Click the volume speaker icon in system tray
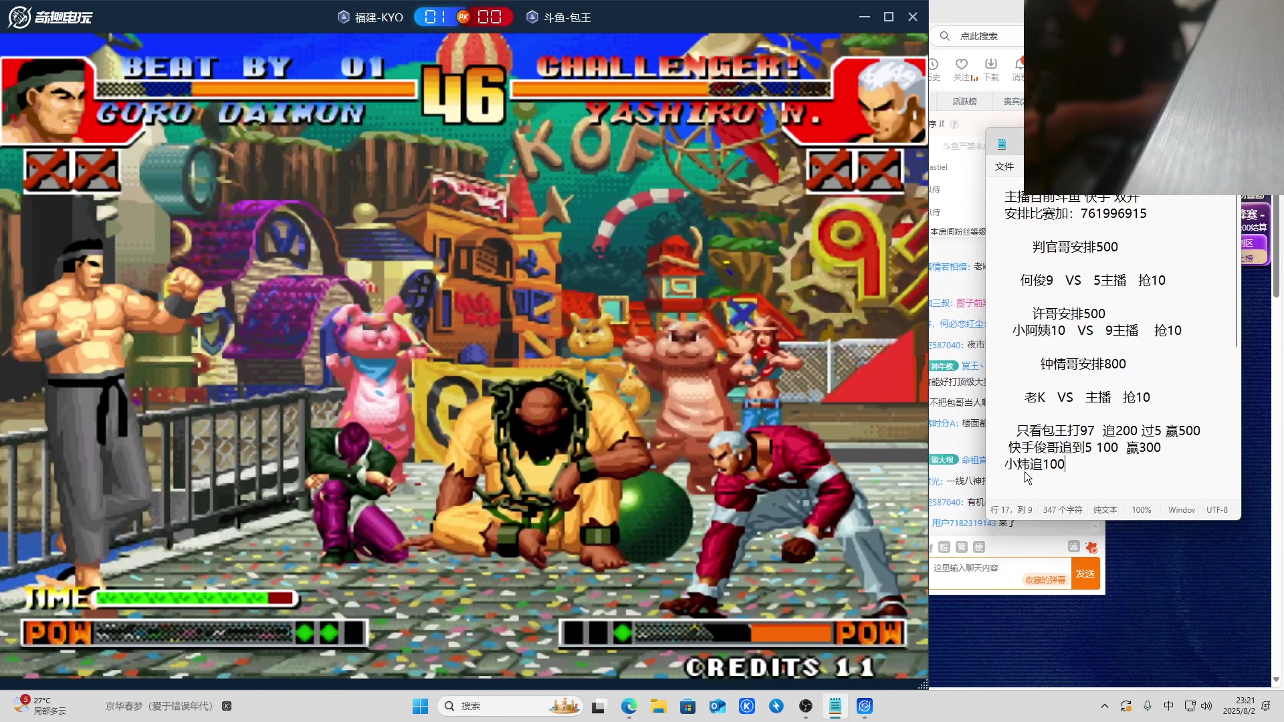The height and width of the screenshot is (722, 1284). coord(1206,706)
